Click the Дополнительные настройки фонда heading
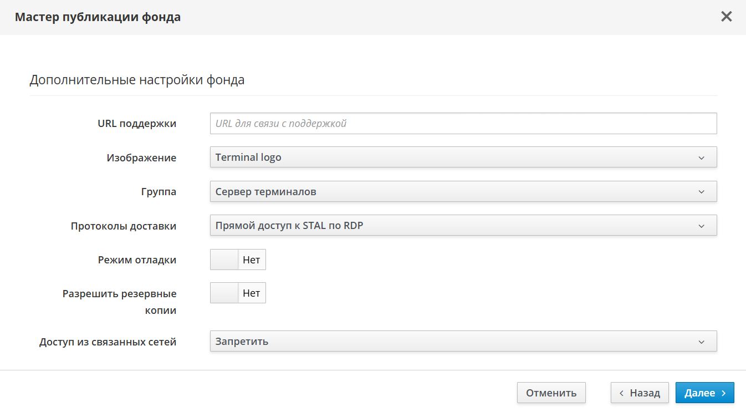Screen dimensions: 746x412 (x=137, y=80)
